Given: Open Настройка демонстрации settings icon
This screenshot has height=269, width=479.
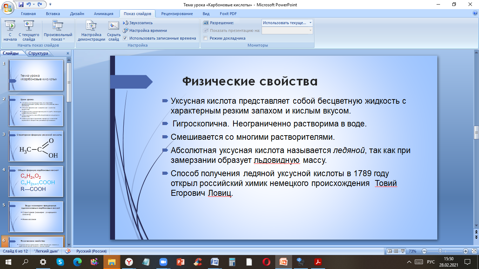Looking at the screenshot, I should coord(91,26).
